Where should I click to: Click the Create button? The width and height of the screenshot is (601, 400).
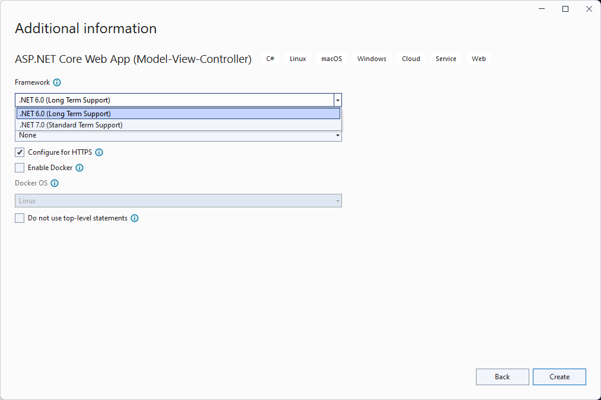[x=560, y=377]
